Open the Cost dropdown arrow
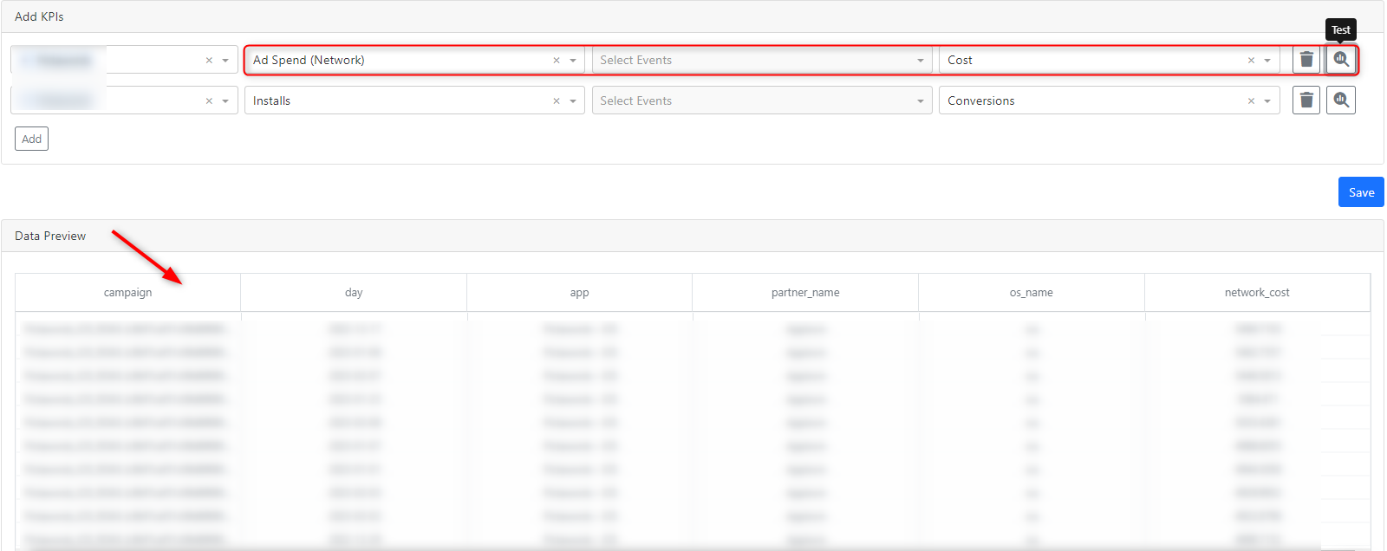 [1267, 61]
